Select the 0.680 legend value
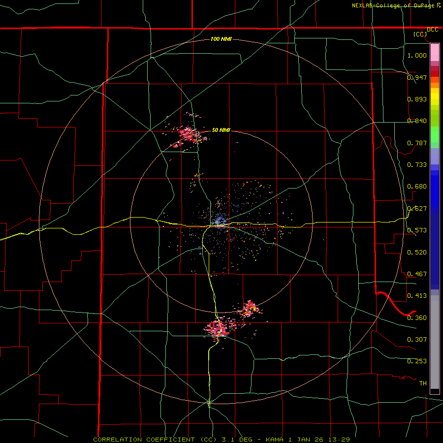This screenshot has width=443, height=443. [x=417, y=187]
